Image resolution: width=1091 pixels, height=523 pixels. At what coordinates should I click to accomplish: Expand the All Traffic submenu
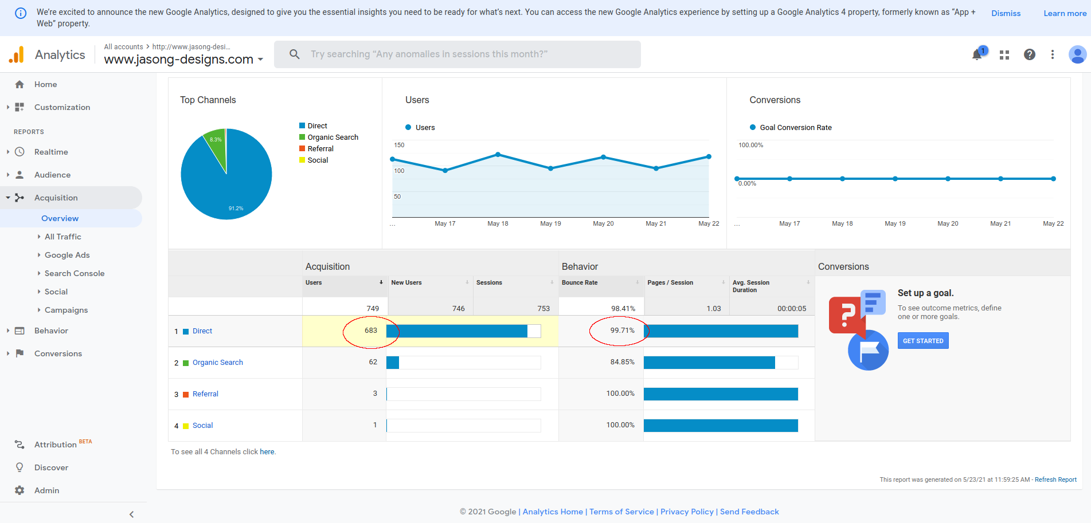click(39, 237)
